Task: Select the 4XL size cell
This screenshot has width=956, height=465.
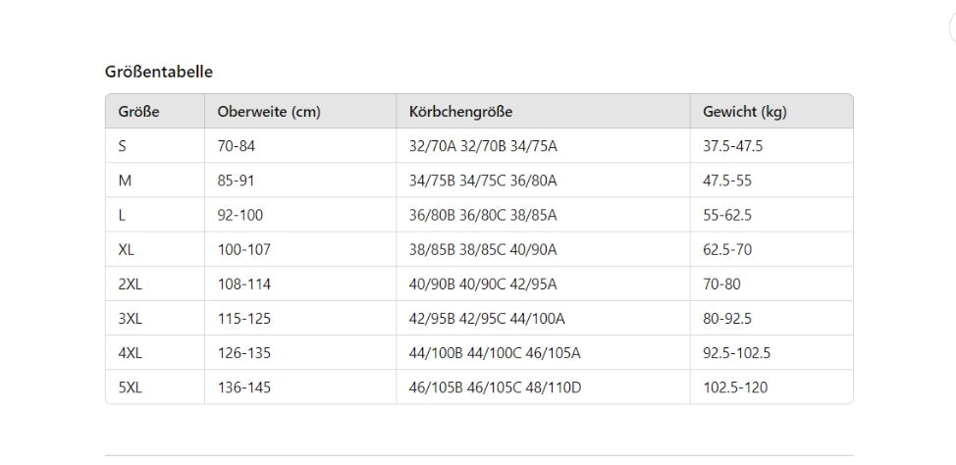Action: coord(131,353)
